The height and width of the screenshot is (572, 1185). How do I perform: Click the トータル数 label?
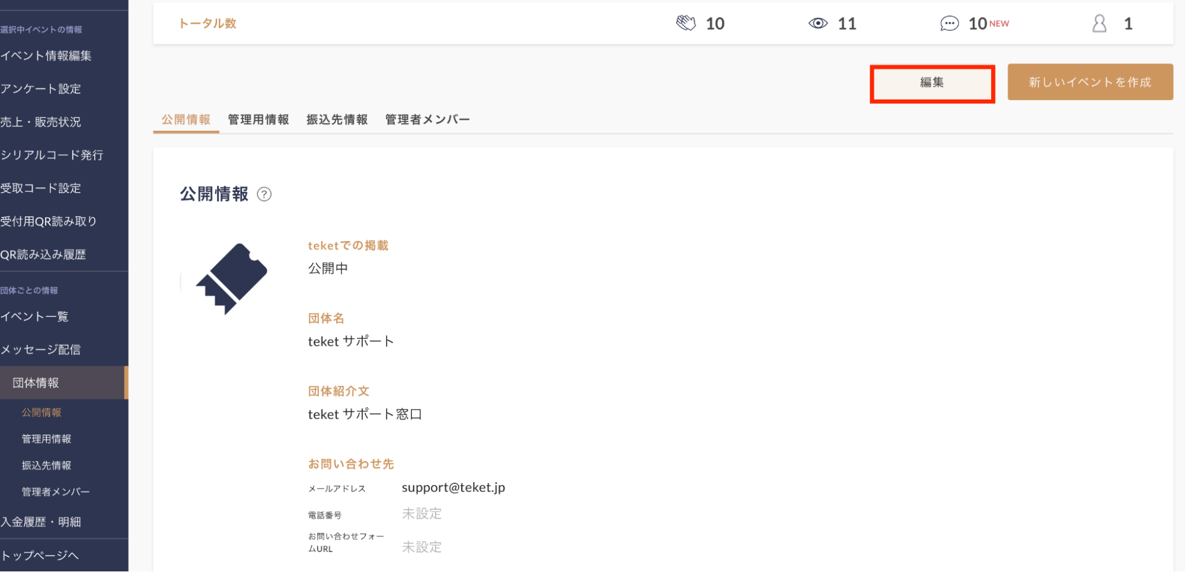[207, 24]
